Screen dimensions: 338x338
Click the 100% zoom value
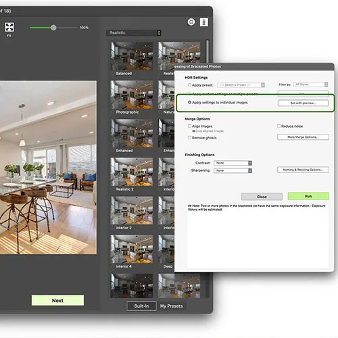[x=84, y=28]
